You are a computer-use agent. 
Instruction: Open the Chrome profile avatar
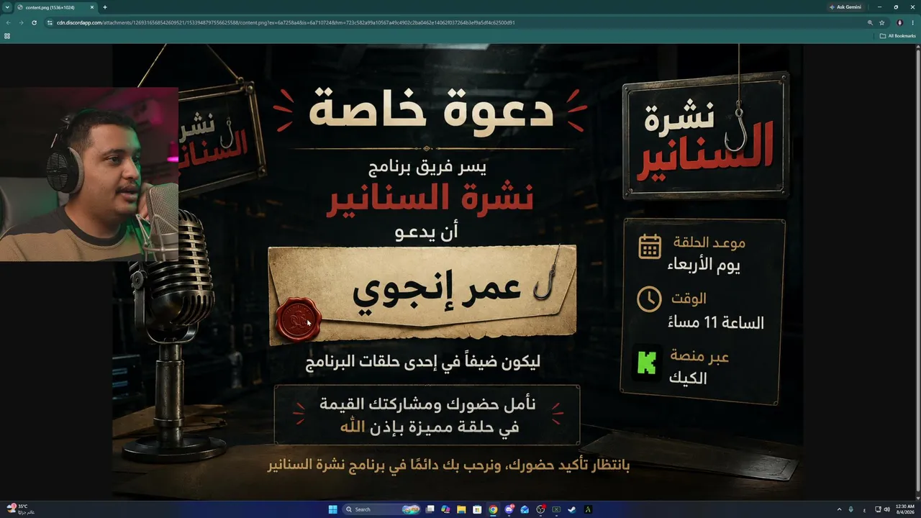click(899, 22)
